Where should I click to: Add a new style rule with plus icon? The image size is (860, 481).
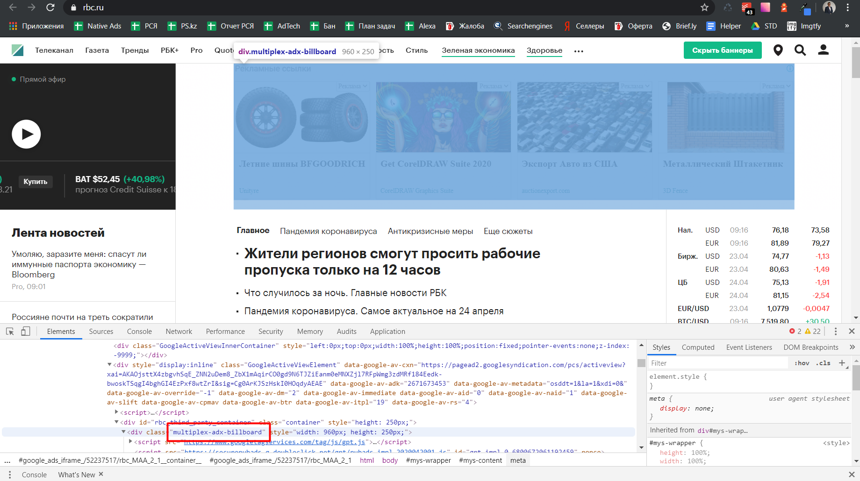click(842, 363)
